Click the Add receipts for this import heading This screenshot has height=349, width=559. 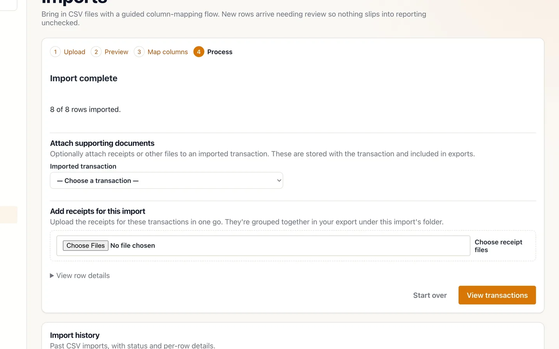(x=97, y=211)
